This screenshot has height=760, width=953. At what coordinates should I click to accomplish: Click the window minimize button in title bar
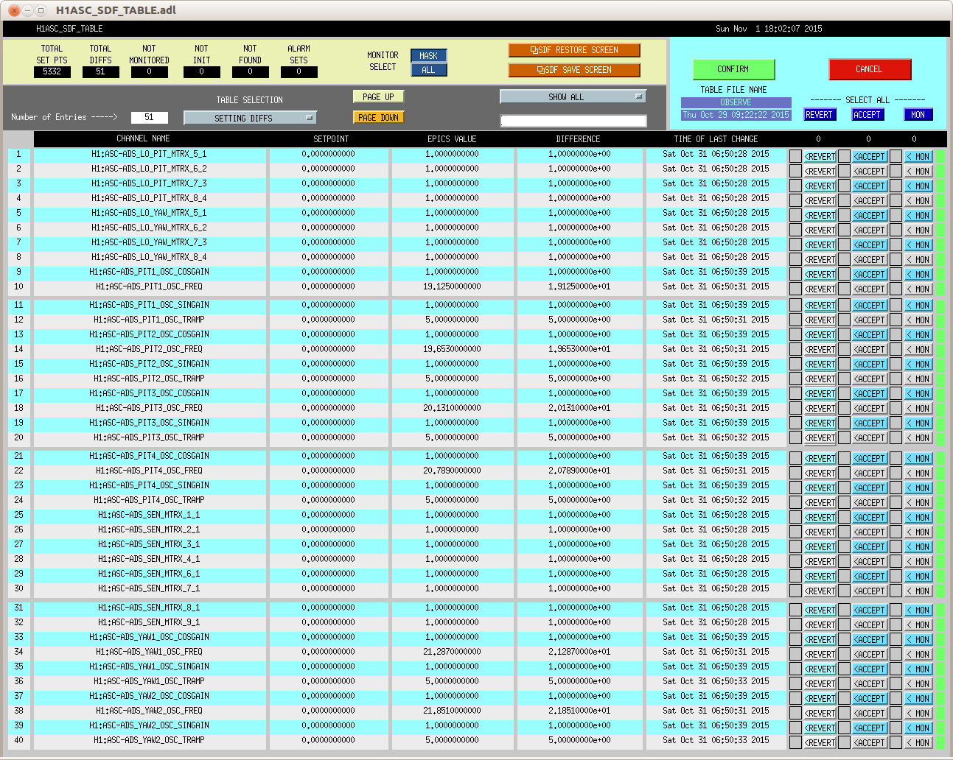pyautogui.click(x=28, y=10)
